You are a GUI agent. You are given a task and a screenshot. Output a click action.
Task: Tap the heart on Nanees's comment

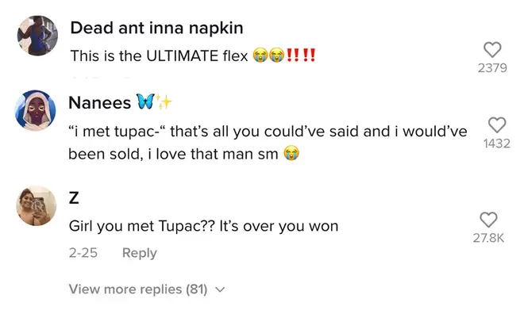497,125
